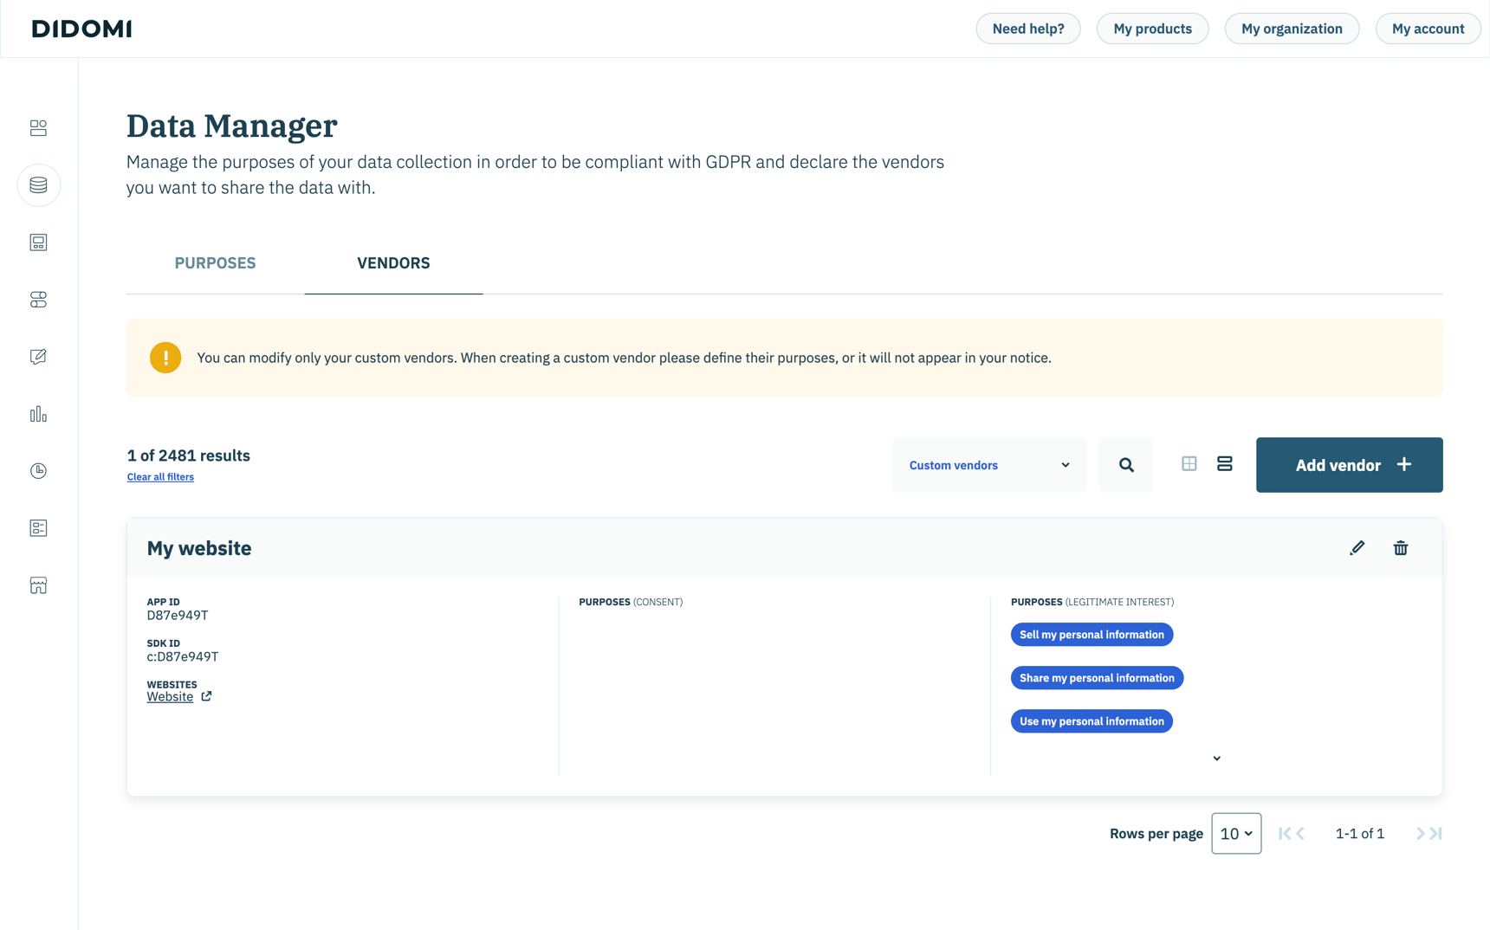Delete My website using the trash icon
Viewport: 1490px width, 930px height.
coord(1401,547)
